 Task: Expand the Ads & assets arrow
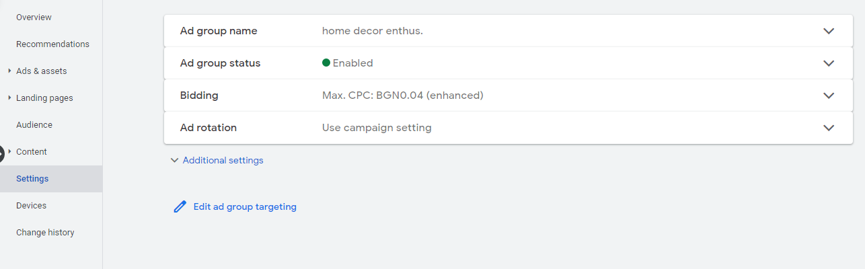(9, 71)
